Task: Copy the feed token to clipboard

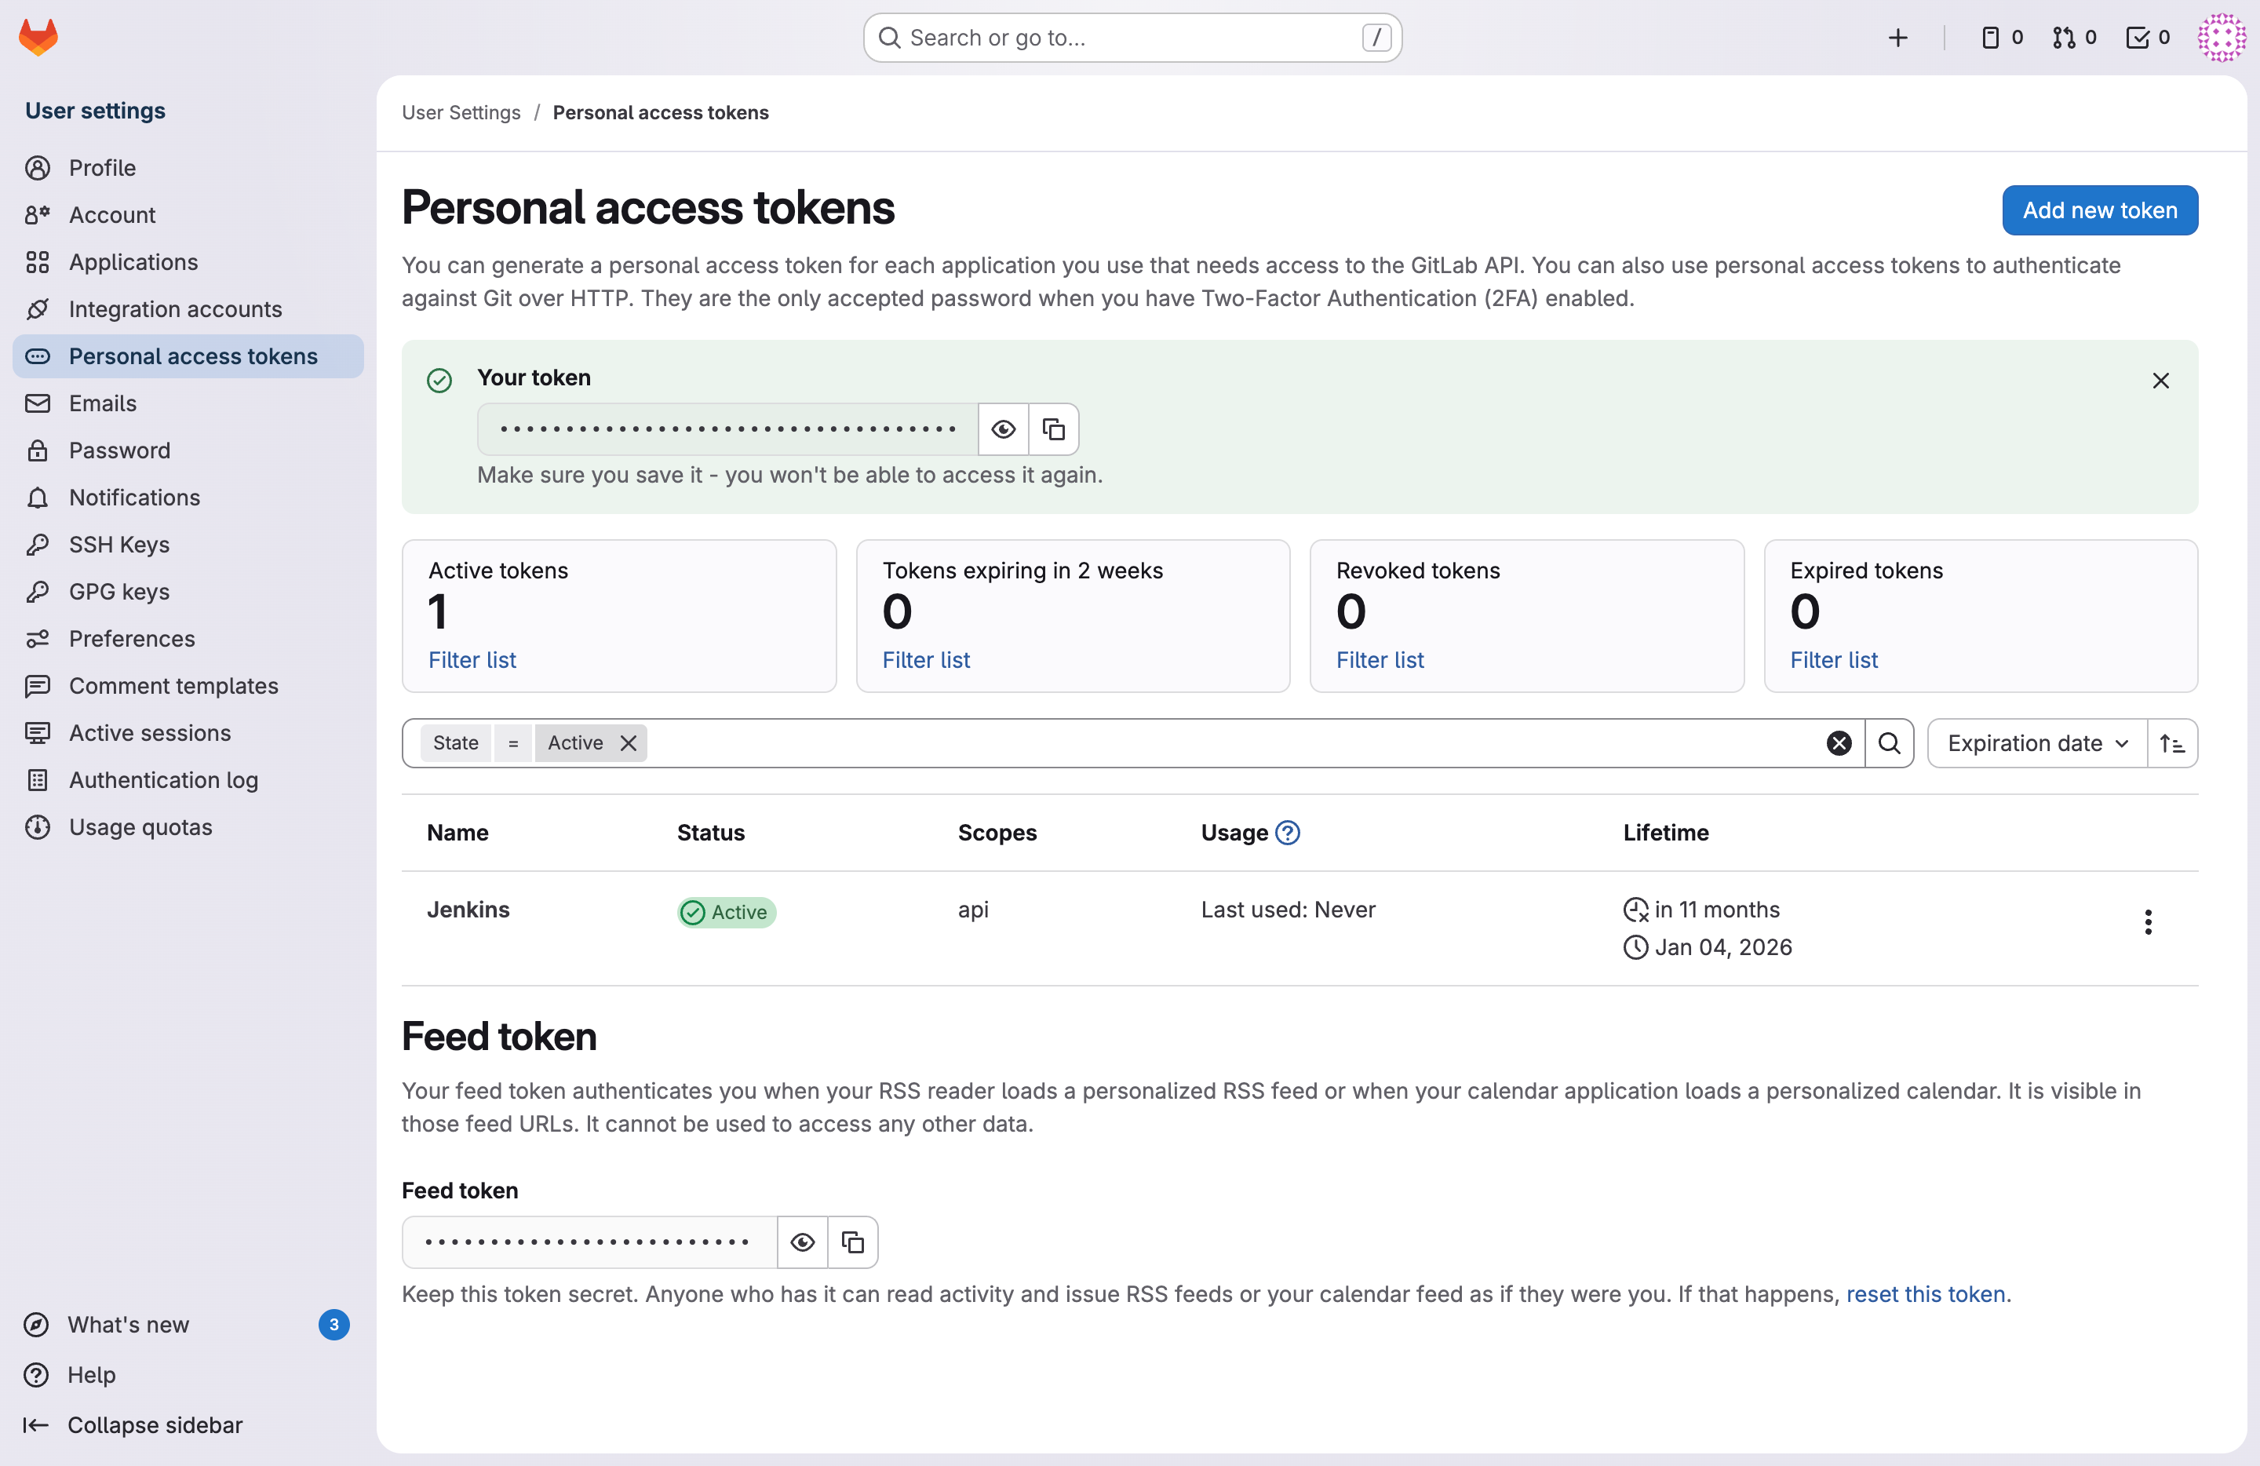Action: 853,1242
